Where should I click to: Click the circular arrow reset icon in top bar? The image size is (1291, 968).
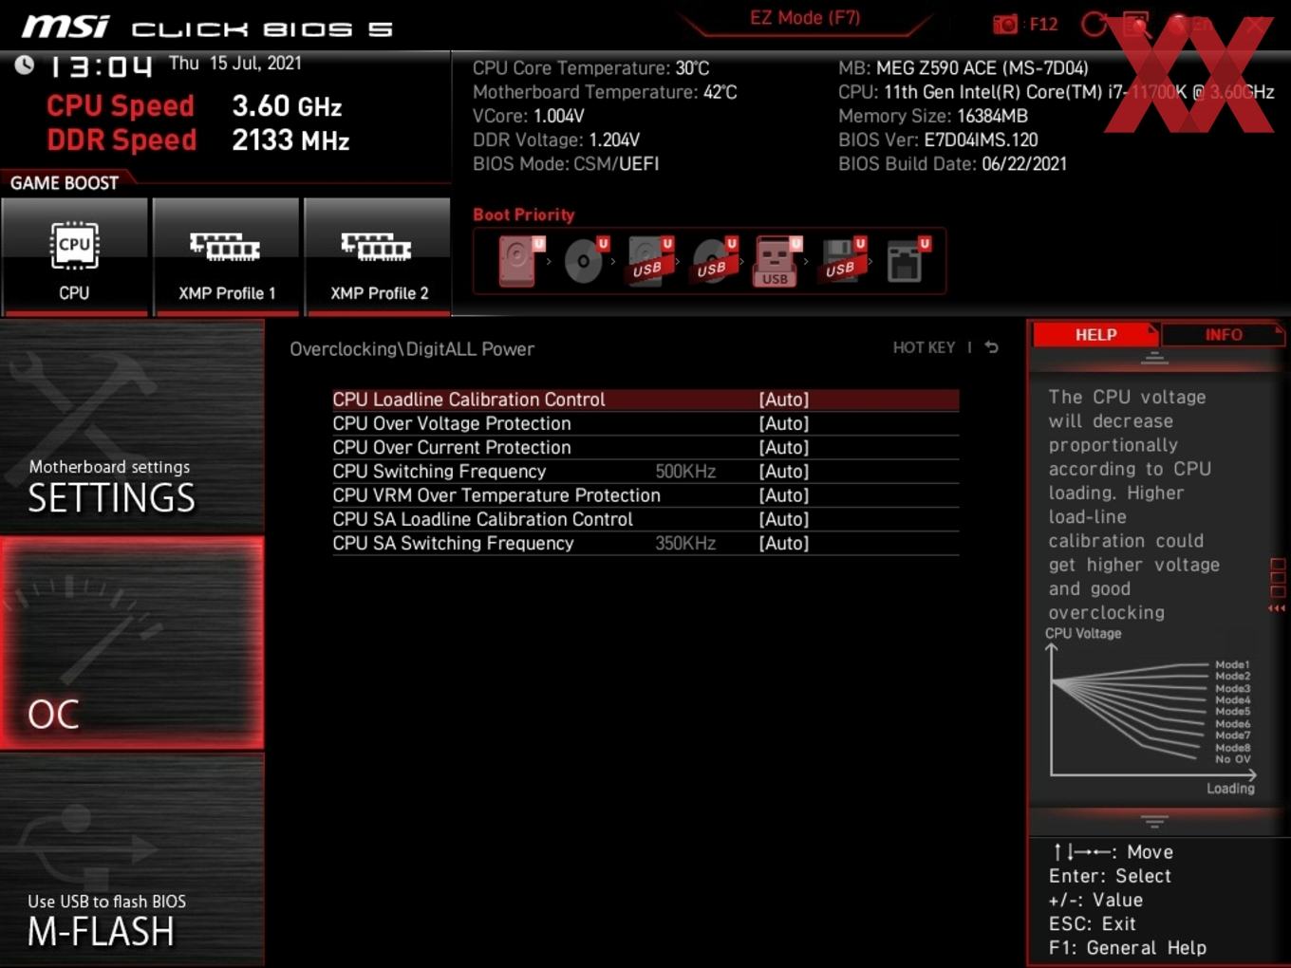click(x=1094, y=25)
